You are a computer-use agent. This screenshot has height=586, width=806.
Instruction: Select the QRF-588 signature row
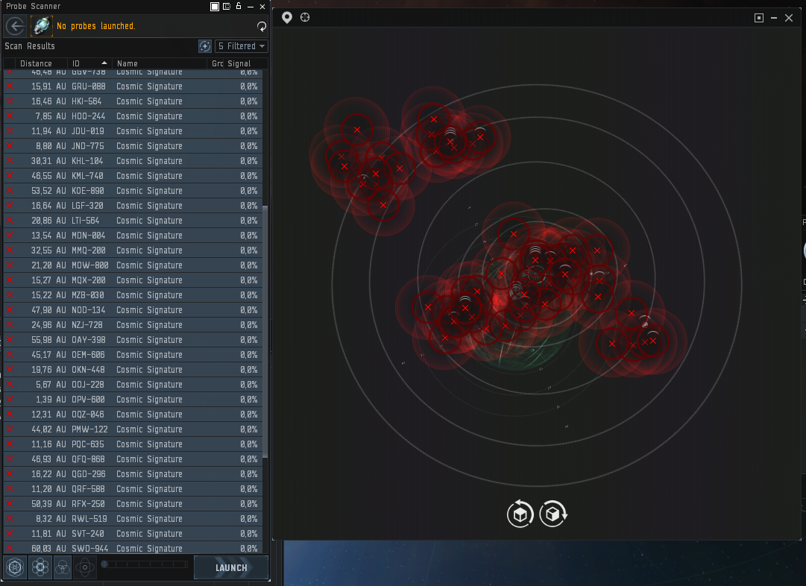[133, 489]
